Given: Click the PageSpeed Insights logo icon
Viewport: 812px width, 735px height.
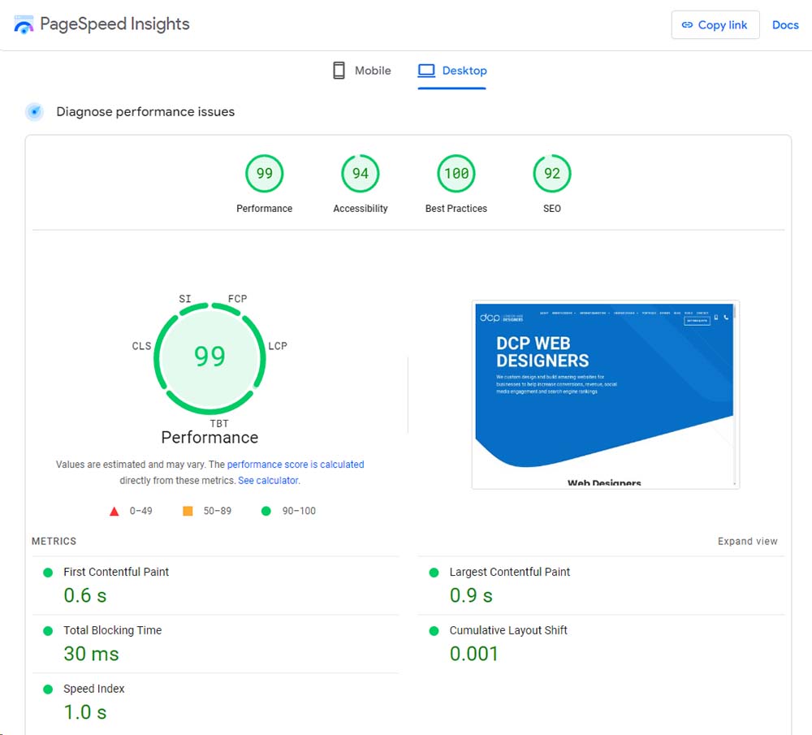Looking at the screenshot, I should [x=24, y=24].
